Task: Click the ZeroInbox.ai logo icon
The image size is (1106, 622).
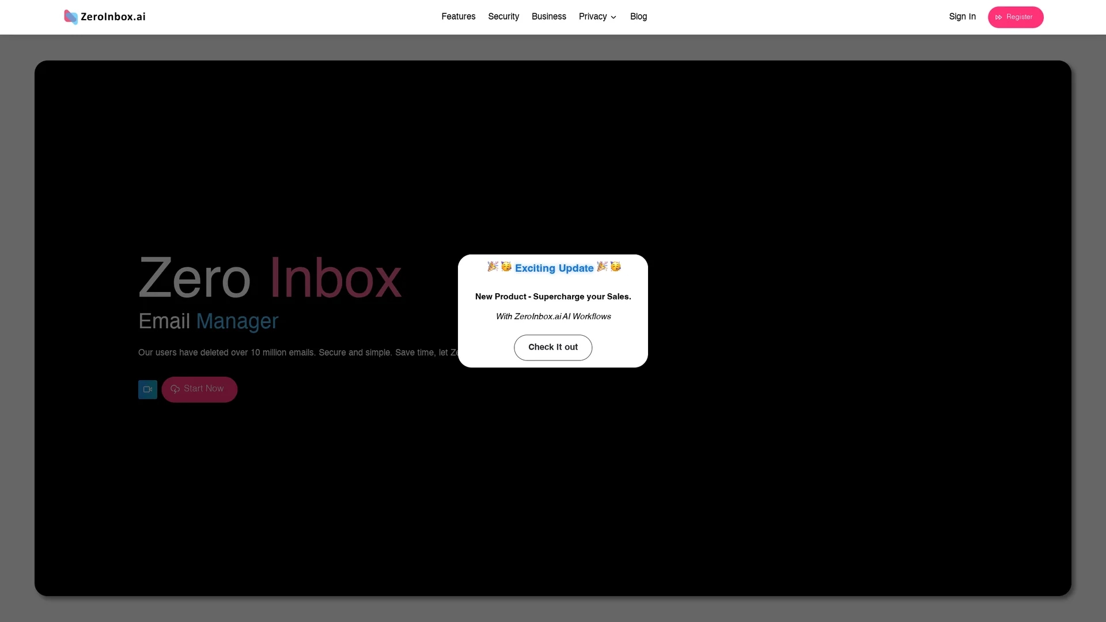Action: point(71,17)
